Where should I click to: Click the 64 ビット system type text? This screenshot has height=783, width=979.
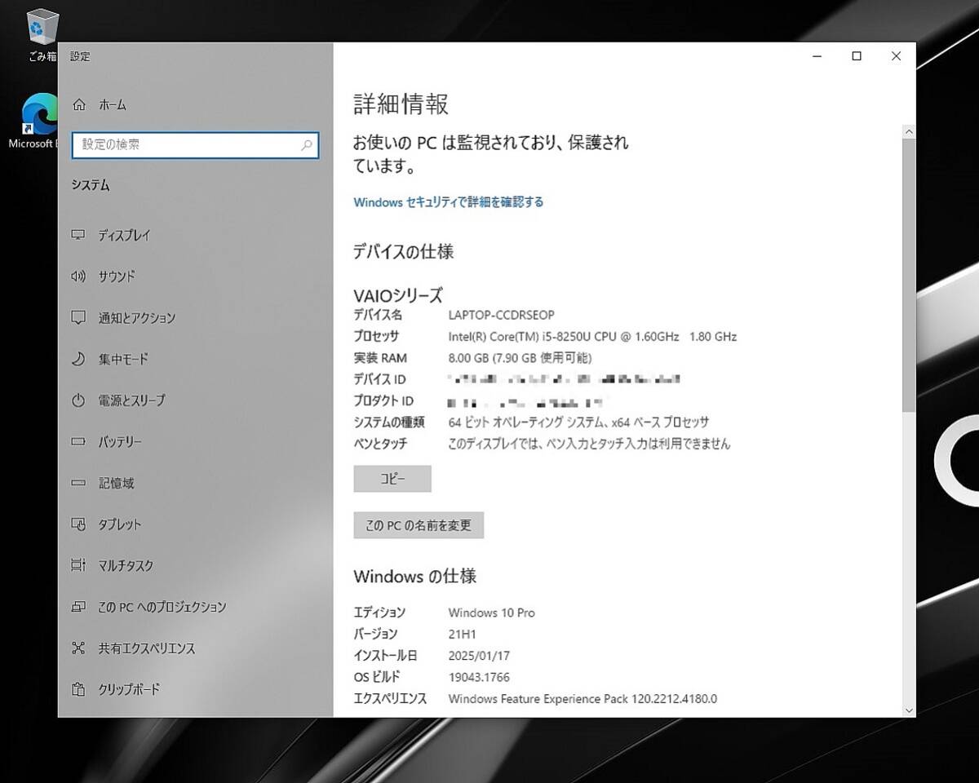pos(578,422)
